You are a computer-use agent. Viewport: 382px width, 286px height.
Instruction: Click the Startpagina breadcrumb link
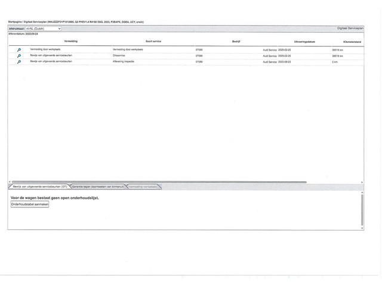pos(14,21)
